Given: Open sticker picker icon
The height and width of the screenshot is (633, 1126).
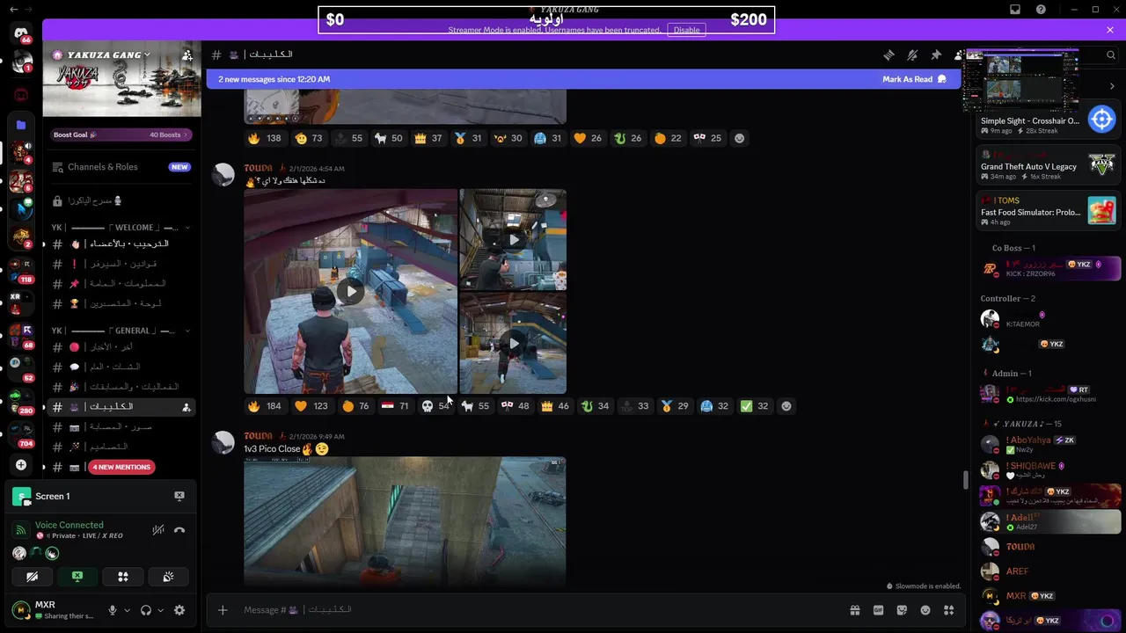Looking at the screenshot, I should point(902,610).
